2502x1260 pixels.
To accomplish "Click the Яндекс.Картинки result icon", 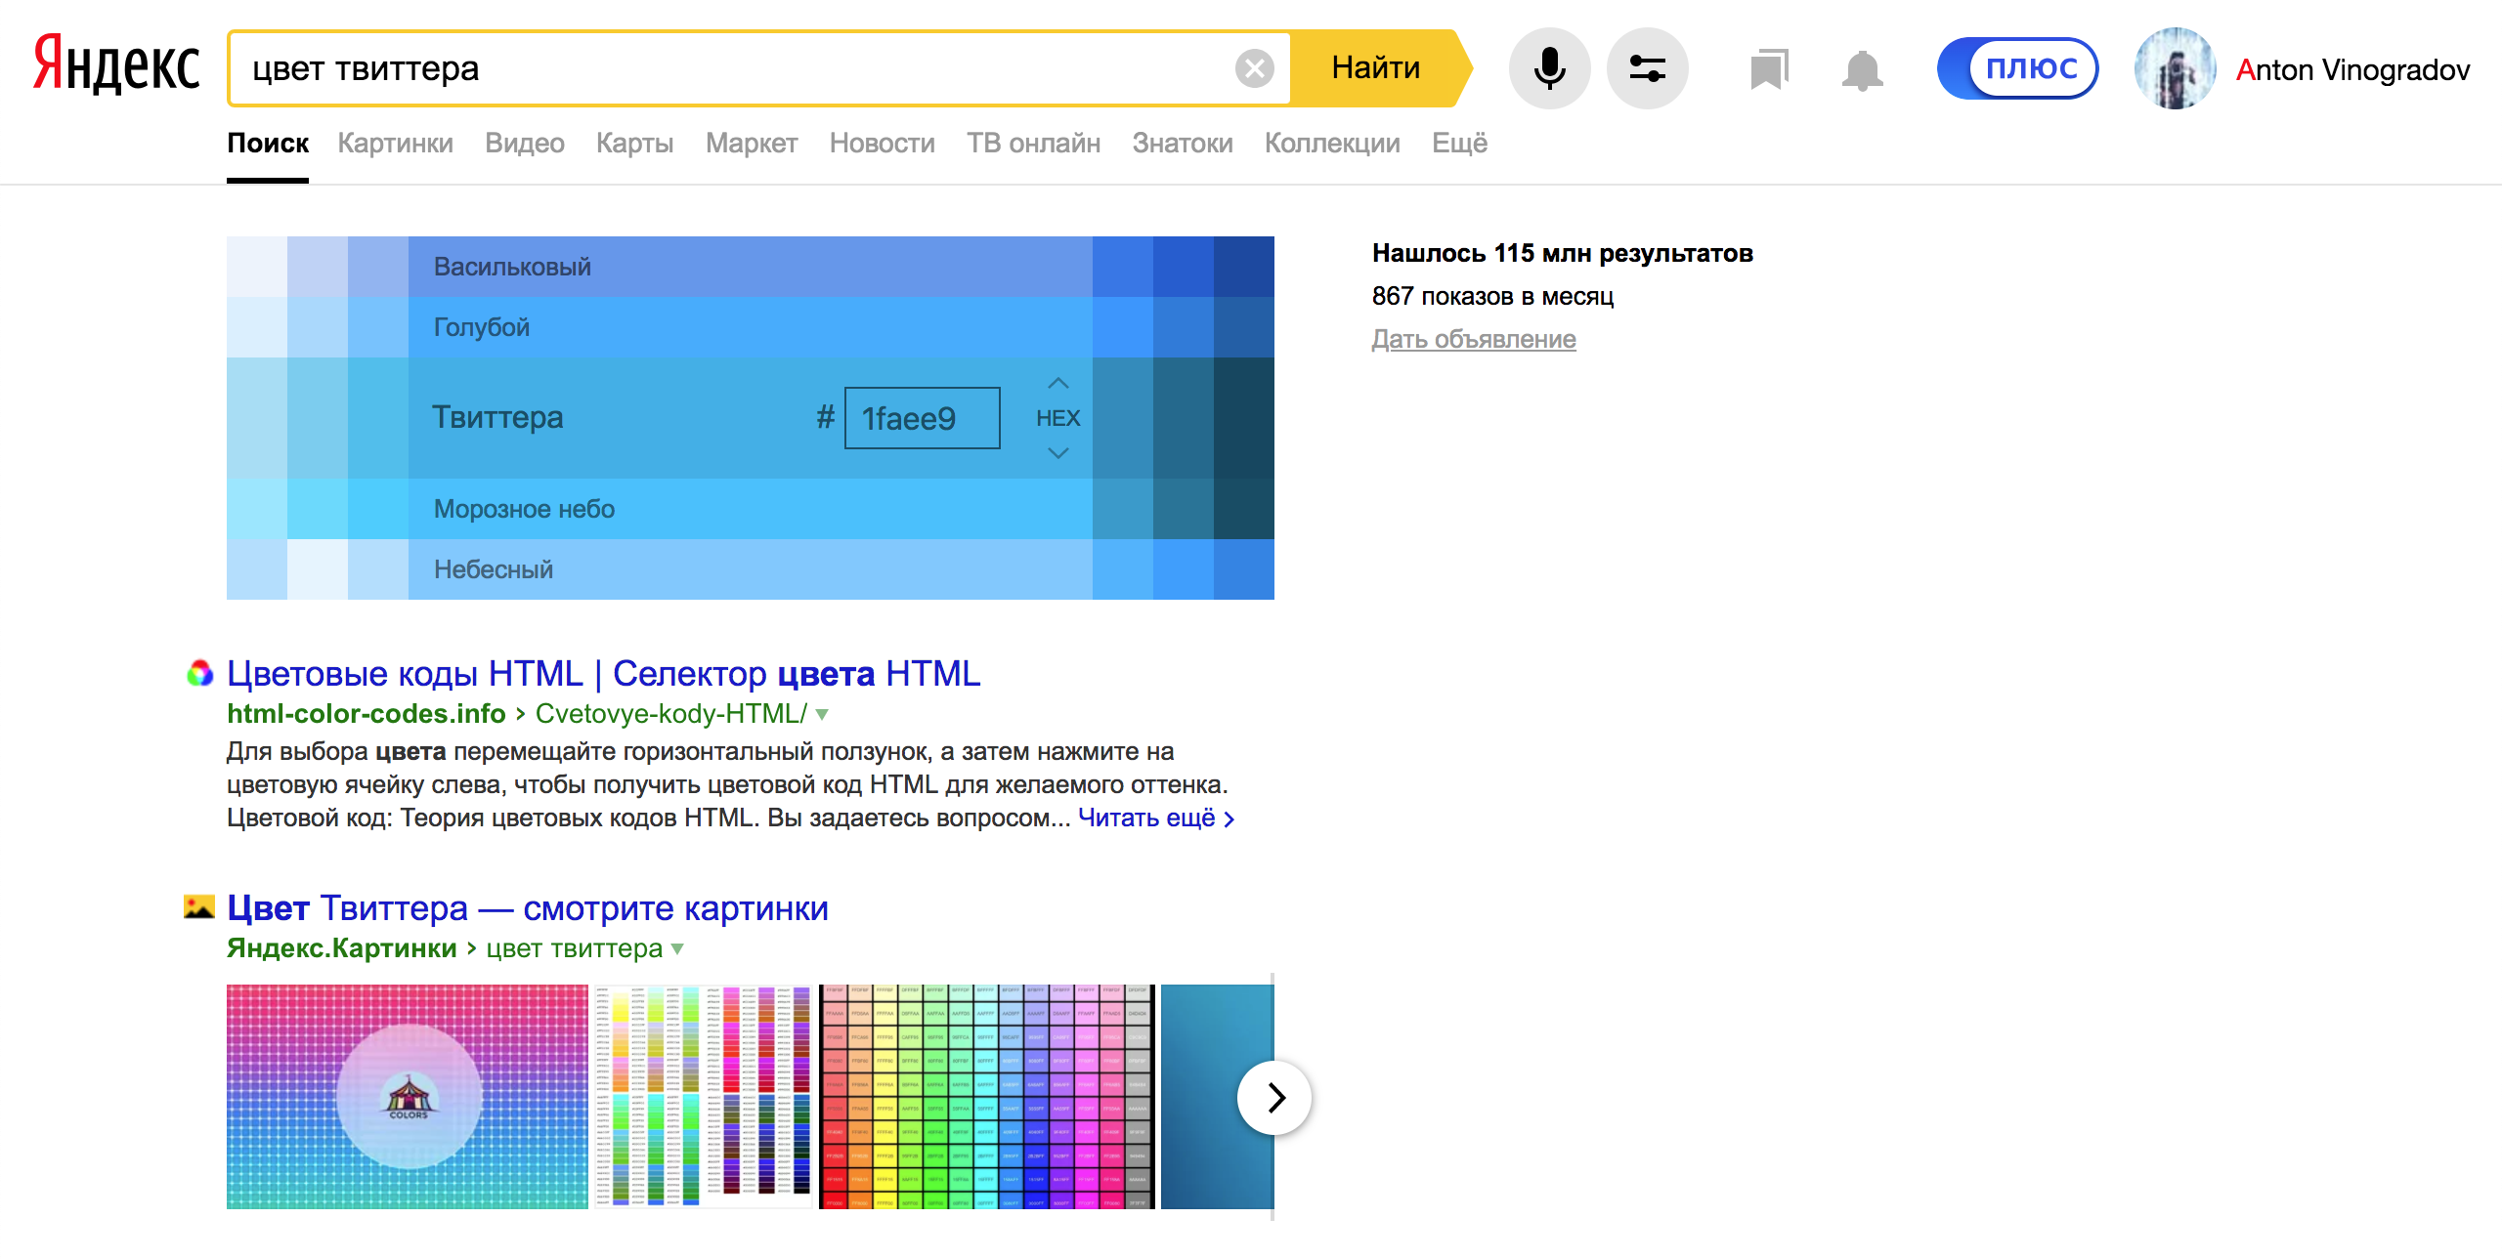I will click(199, 907).
